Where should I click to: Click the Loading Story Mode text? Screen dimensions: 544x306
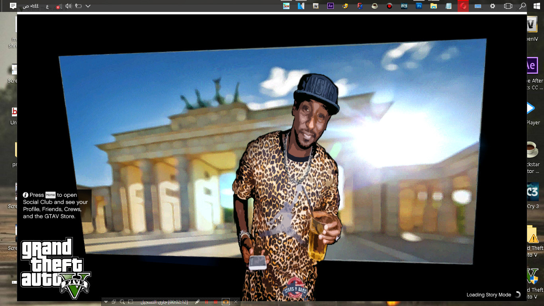(489, 295)
